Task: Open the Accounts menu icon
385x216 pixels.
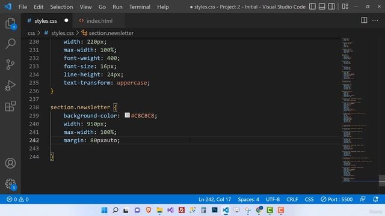Action: click(x=10, y=163)
